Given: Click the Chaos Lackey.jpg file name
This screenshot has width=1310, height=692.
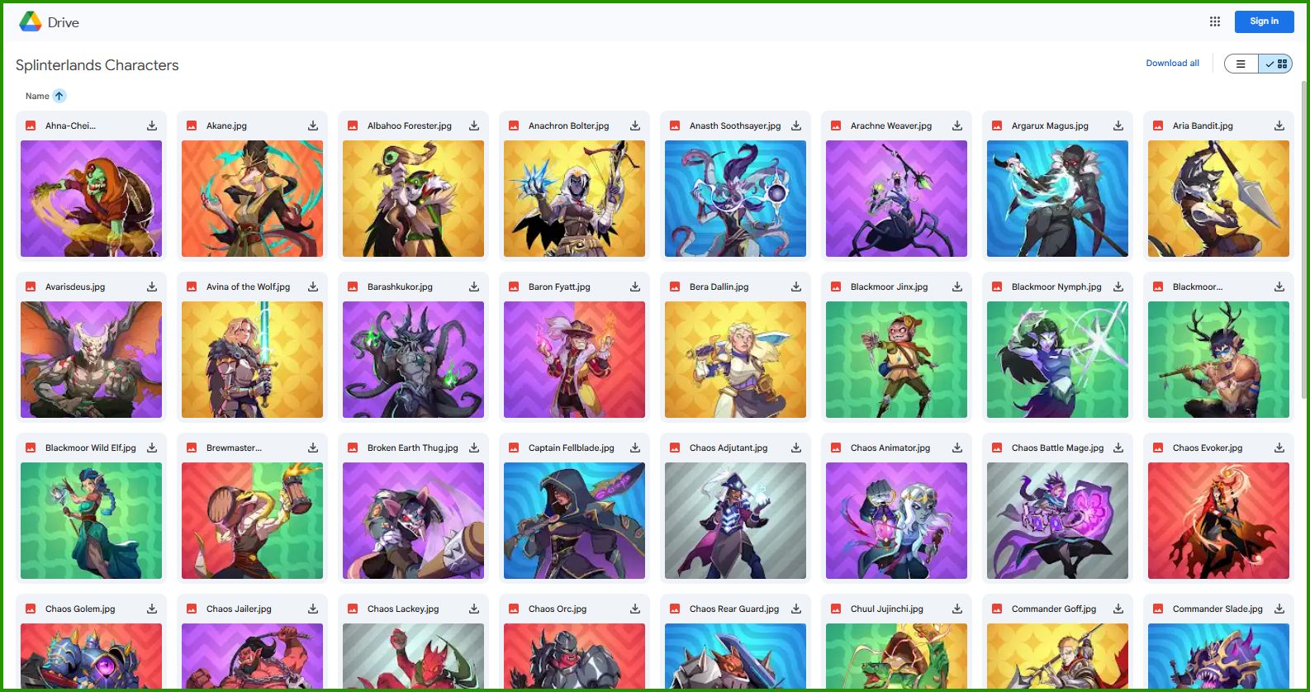Looking at the screenshot, I should point(403,609).
